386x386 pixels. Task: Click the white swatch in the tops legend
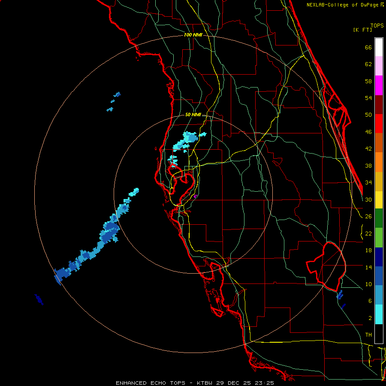point(379,47)
